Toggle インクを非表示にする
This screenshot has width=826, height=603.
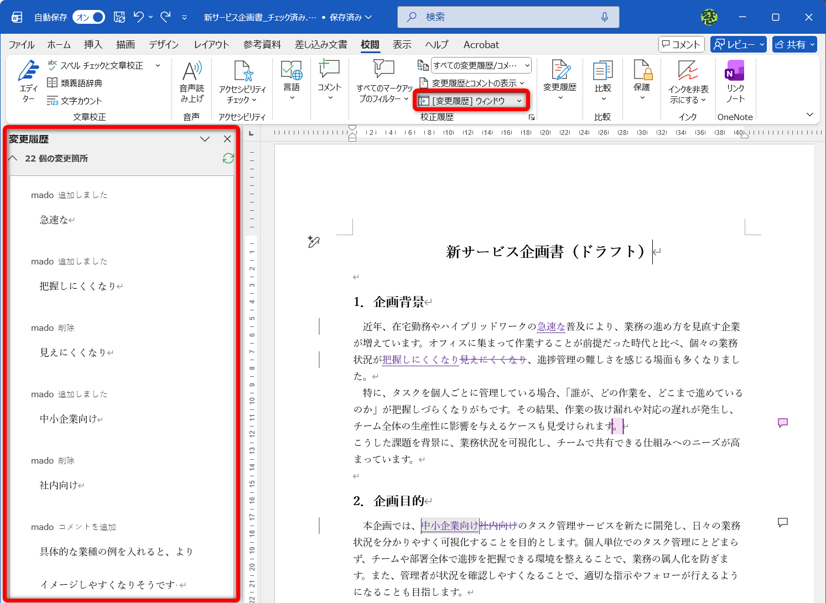[x=688, y=81]
